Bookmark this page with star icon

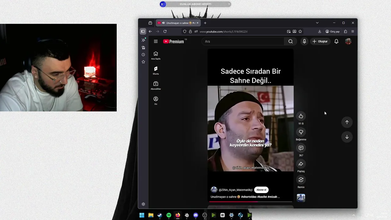[x=300, y=31]
